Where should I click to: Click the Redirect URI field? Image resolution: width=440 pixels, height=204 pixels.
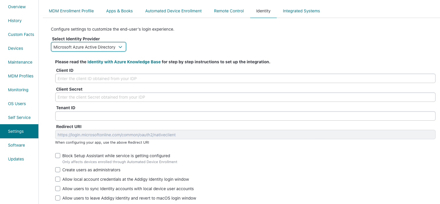(245, 135)
